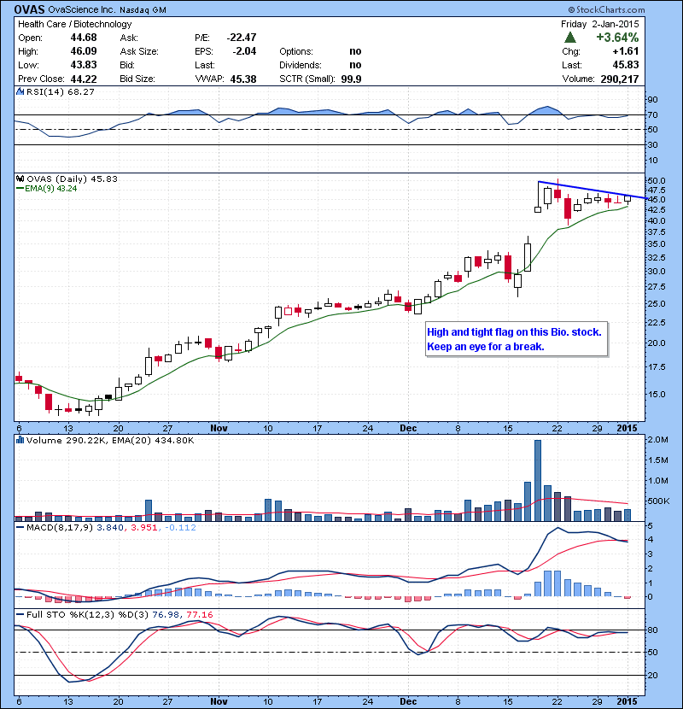Click the blue descending trendline over the flag
Screen dimensions: 683x709
pos(593,190)
